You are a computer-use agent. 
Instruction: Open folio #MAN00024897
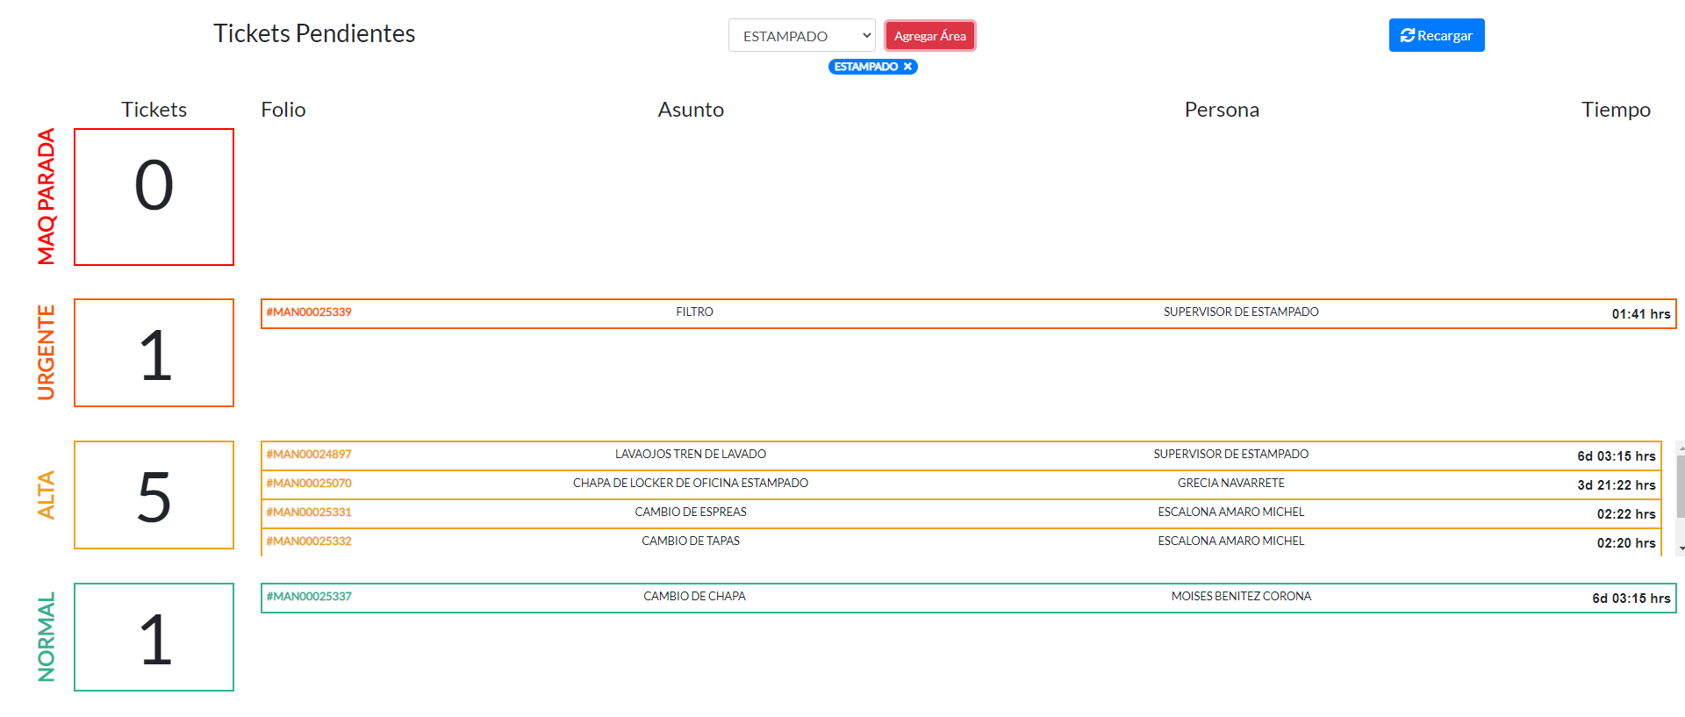tap(309, 455)
